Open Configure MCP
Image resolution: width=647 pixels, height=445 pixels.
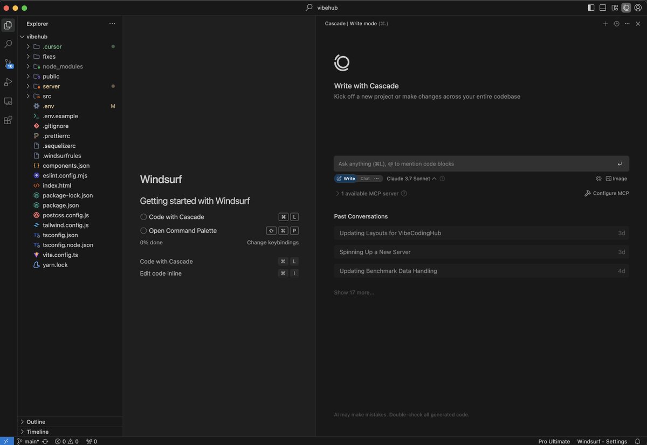(x=607, y=193)
